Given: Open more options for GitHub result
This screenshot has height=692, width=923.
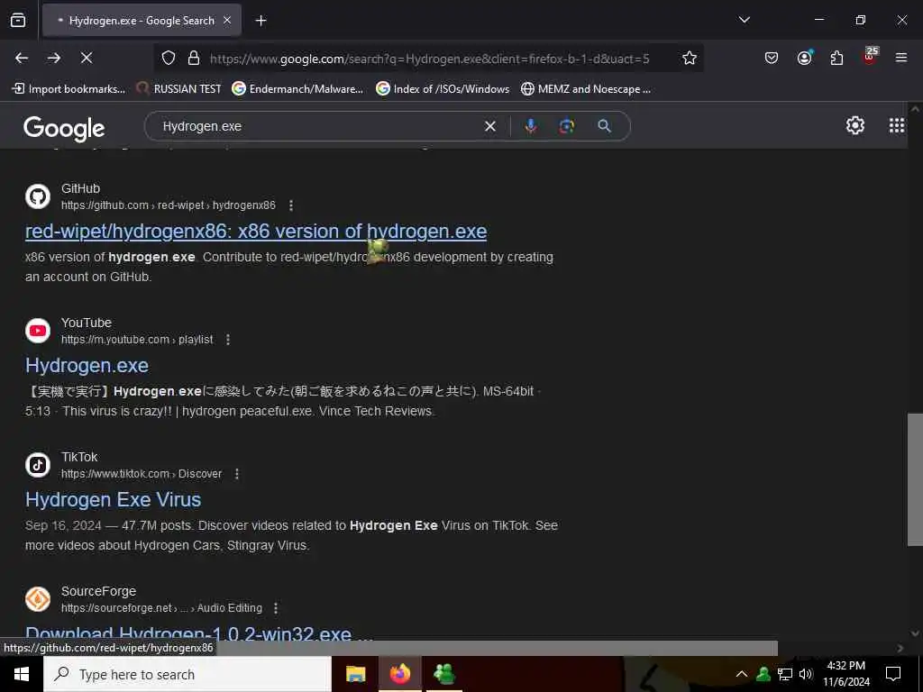Looking at the screenshot, I should coord(291,205).
